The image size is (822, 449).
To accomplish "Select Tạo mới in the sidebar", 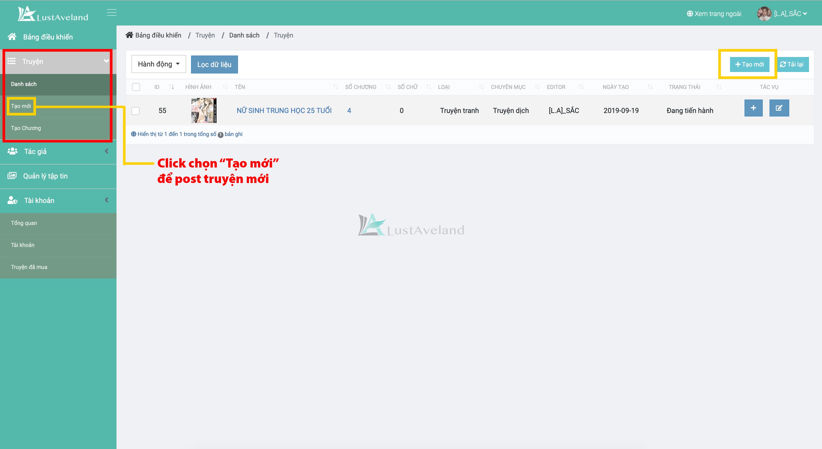I will coord(21,106).
